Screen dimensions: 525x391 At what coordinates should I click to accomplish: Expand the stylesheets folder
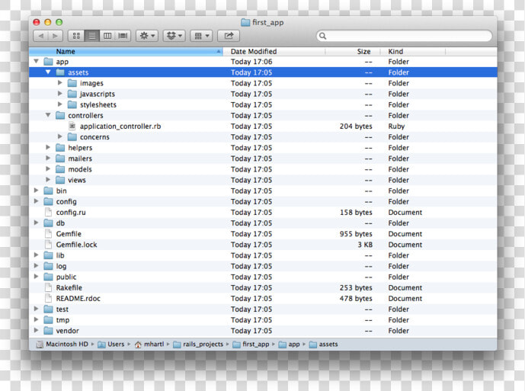point(60,104)
